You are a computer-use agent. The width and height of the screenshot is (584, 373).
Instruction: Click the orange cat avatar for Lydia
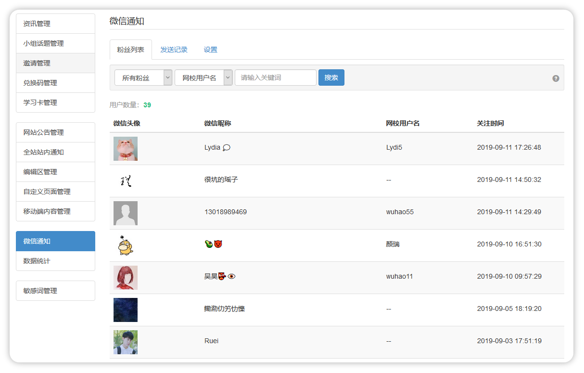pyautogui.click(x=126, y=149)
